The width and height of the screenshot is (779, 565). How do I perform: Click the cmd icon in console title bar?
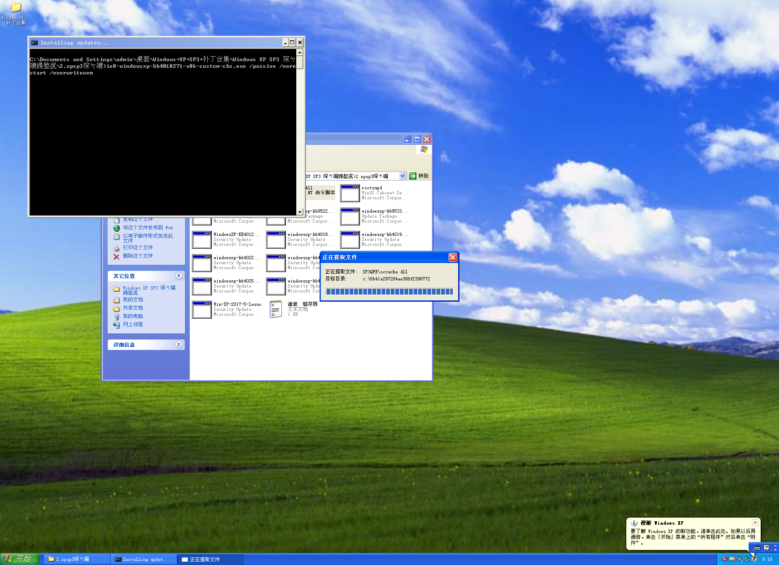click(35, 42)
